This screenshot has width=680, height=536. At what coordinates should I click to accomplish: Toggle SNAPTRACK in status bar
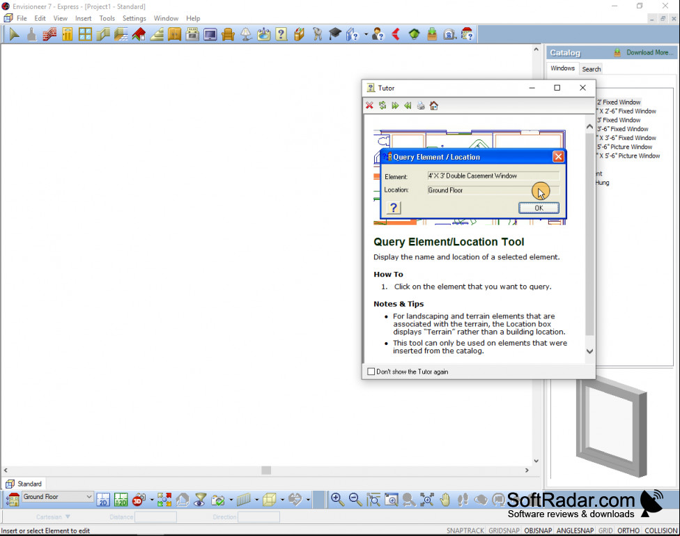pyautogui.click(x=465, y=530)
